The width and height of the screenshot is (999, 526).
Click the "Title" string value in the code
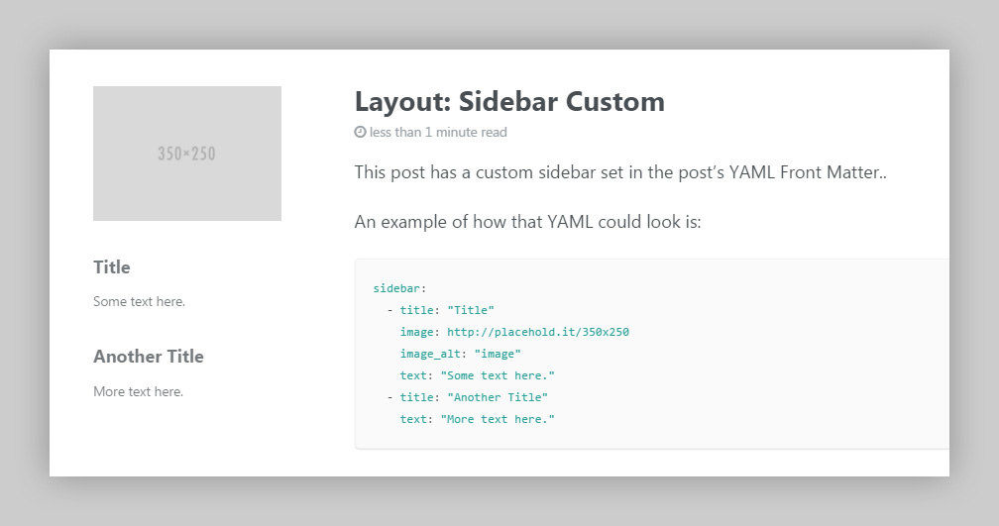[x=471, y=310]
